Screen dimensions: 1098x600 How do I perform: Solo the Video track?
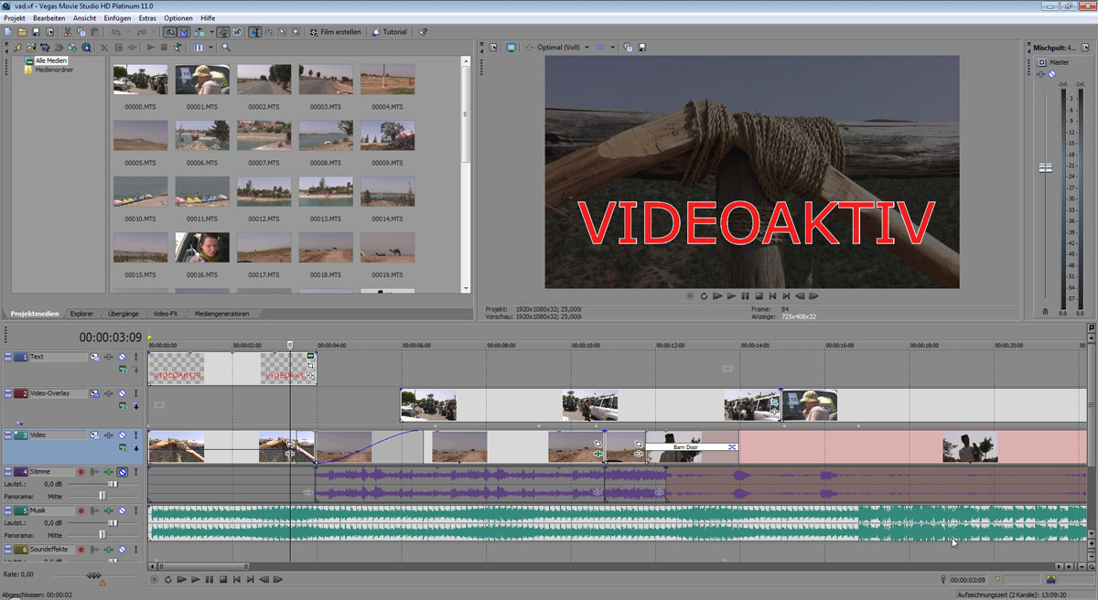[135, 435]
